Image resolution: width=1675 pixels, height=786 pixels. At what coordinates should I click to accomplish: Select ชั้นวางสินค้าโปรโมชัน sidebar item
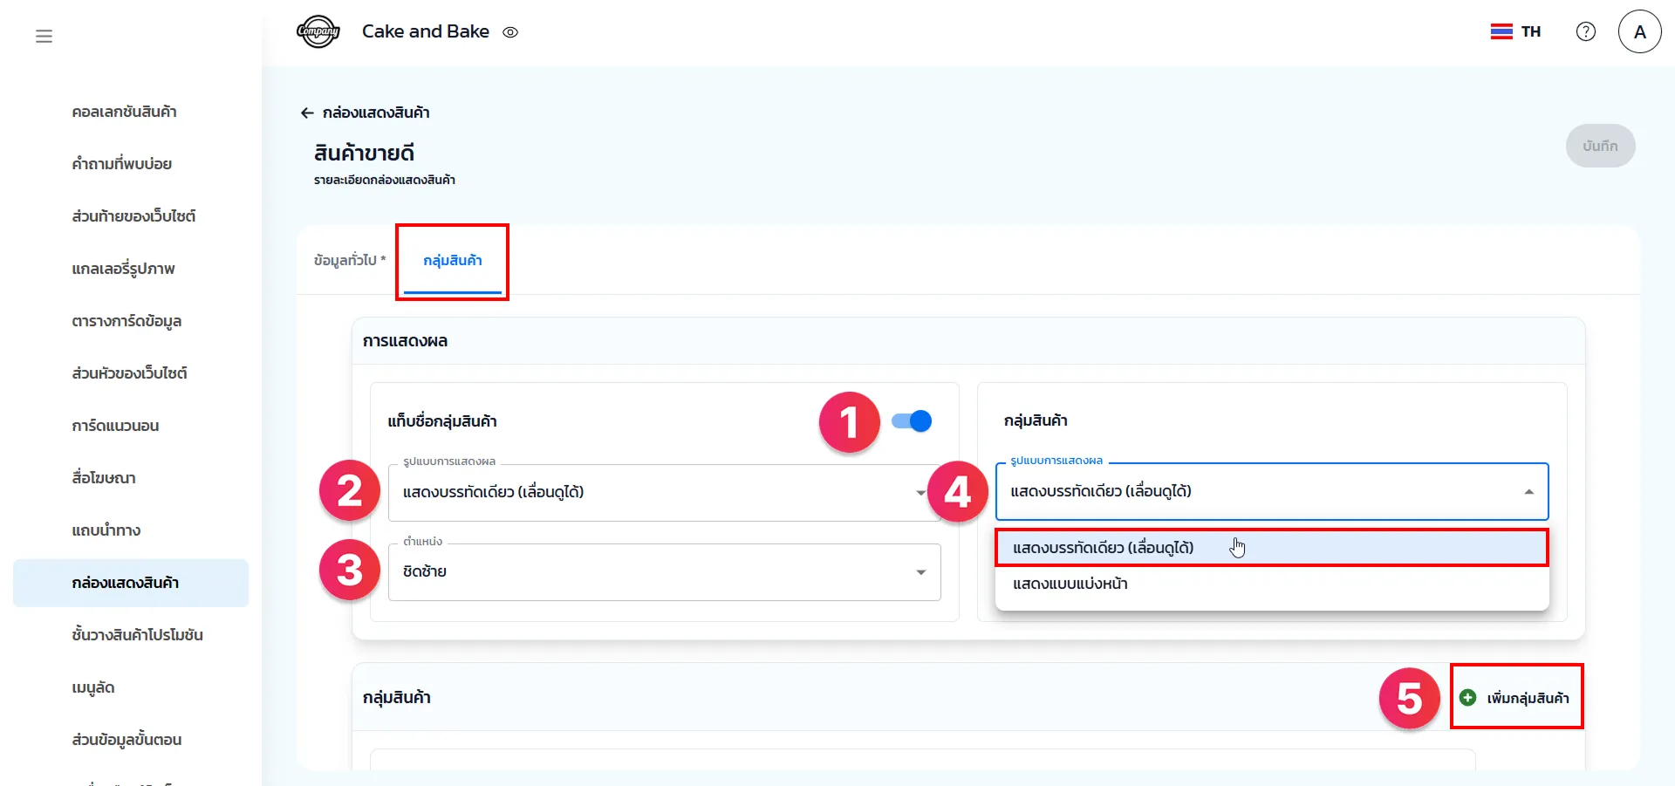[x=137, y=635]
